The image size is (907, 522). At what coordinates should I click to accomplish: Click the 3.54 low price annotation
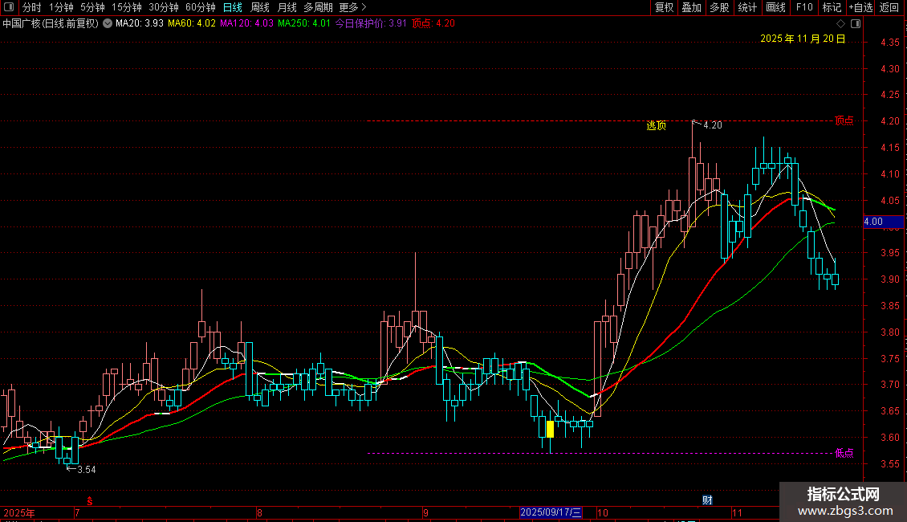tap(86, 470)
